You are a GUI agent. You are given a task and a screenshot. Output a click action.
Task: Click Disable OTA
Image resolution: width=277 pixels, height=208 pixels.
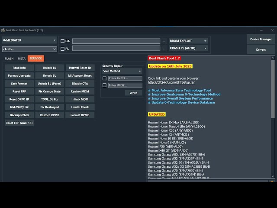click(80, 84)
